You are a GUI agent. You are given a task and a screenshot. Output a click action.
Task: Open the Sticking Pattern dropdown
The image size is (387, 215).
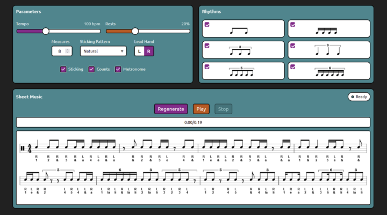tap(103, 51)
